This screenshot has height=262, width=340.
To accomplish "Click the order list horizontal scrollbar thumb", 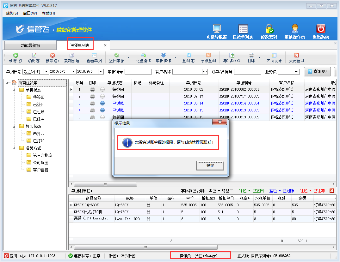I will point(105,184).
